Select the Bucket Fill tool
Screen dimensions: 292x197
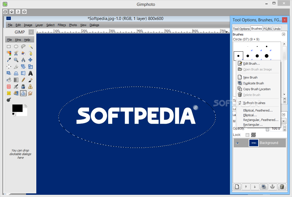(9, 80)
